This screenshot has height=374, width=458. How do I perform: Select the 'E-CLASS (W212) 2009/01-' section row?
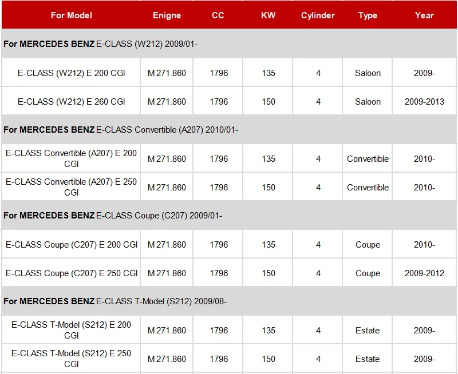click(229, 44)
